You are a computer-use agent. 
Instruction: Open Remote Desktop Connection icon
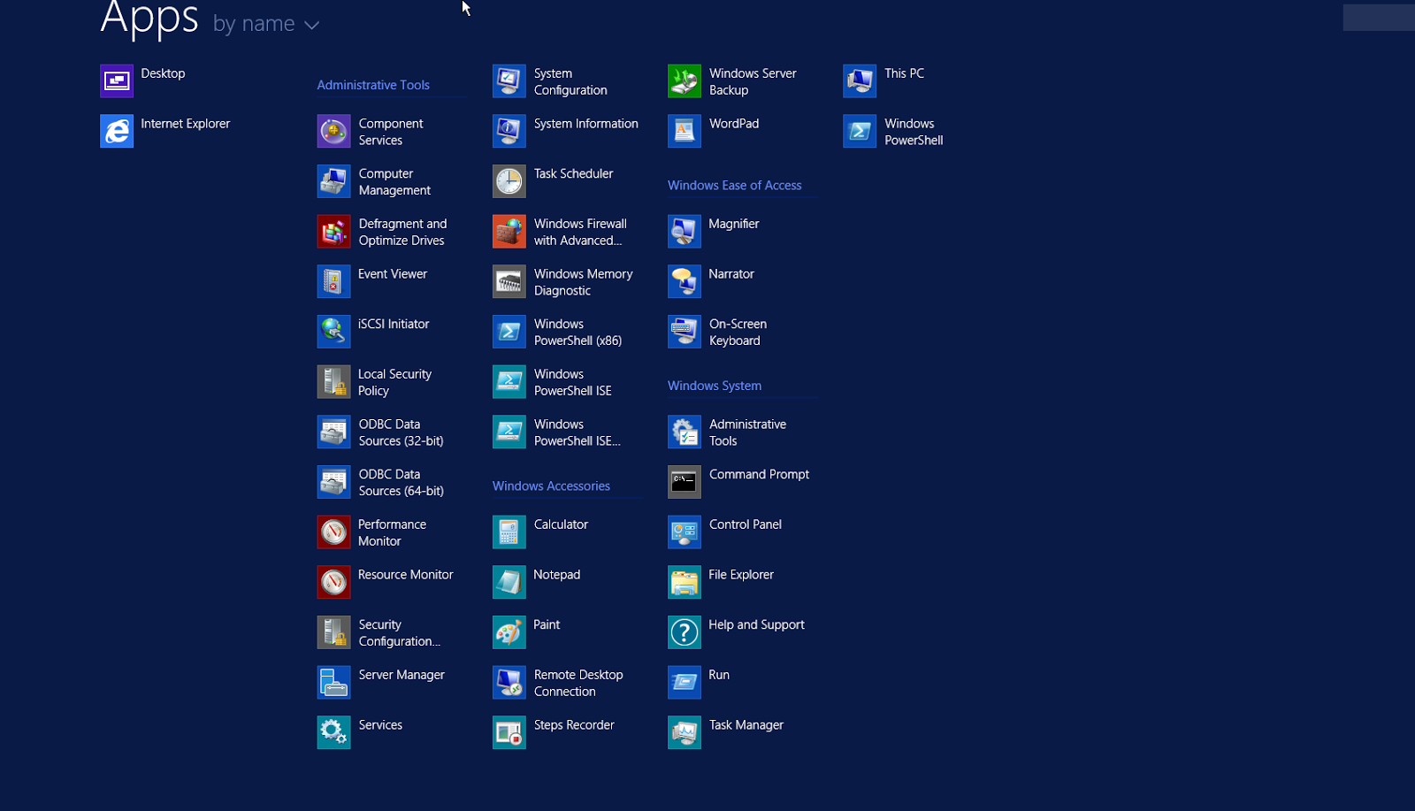(x=509, y=683)
